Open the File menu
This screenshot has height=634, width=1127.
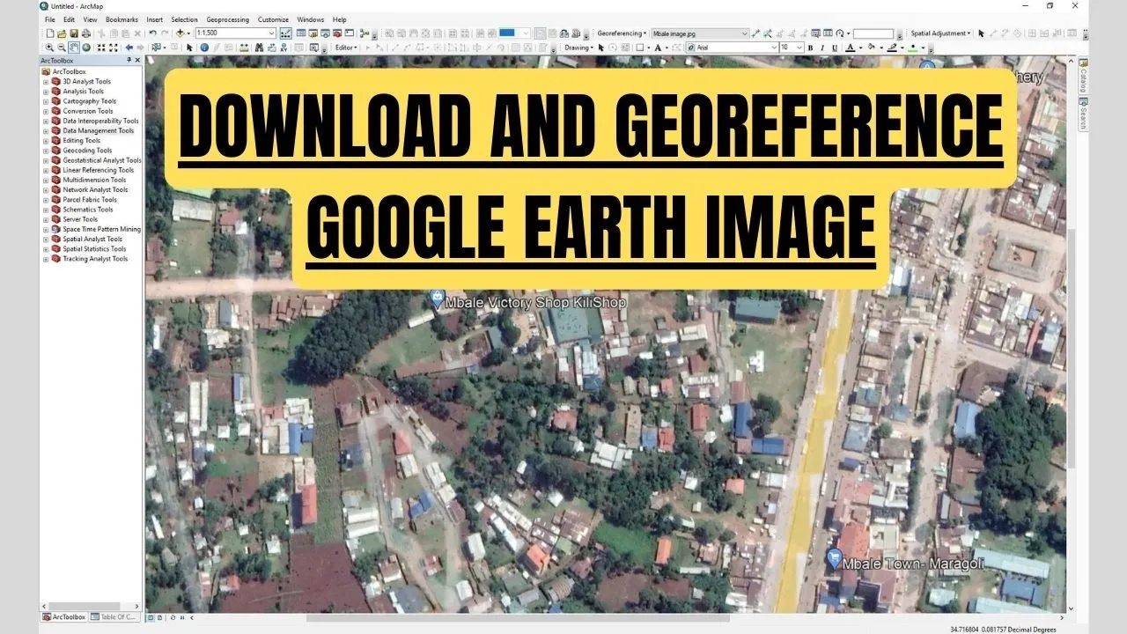click(49, 19)
